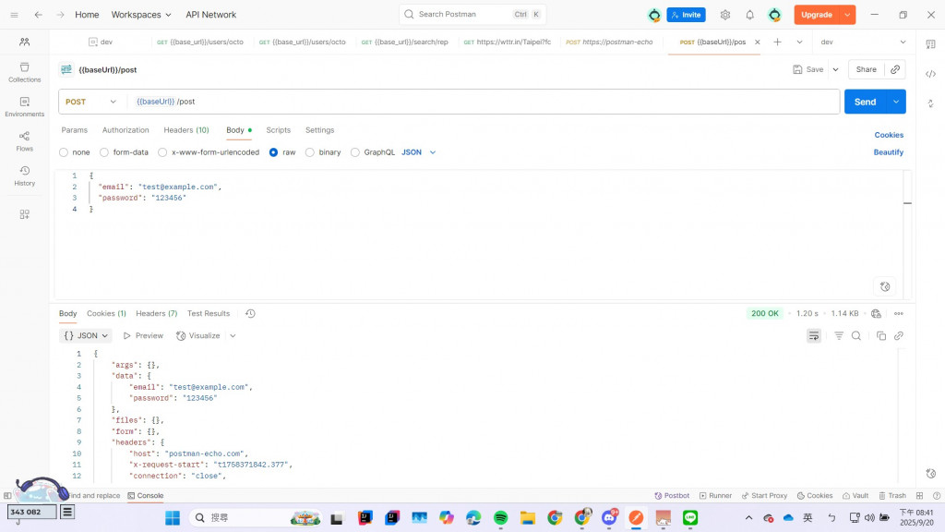Open the notifications bell
Viewport: 945px width, 532px height.
click(749, 15)
